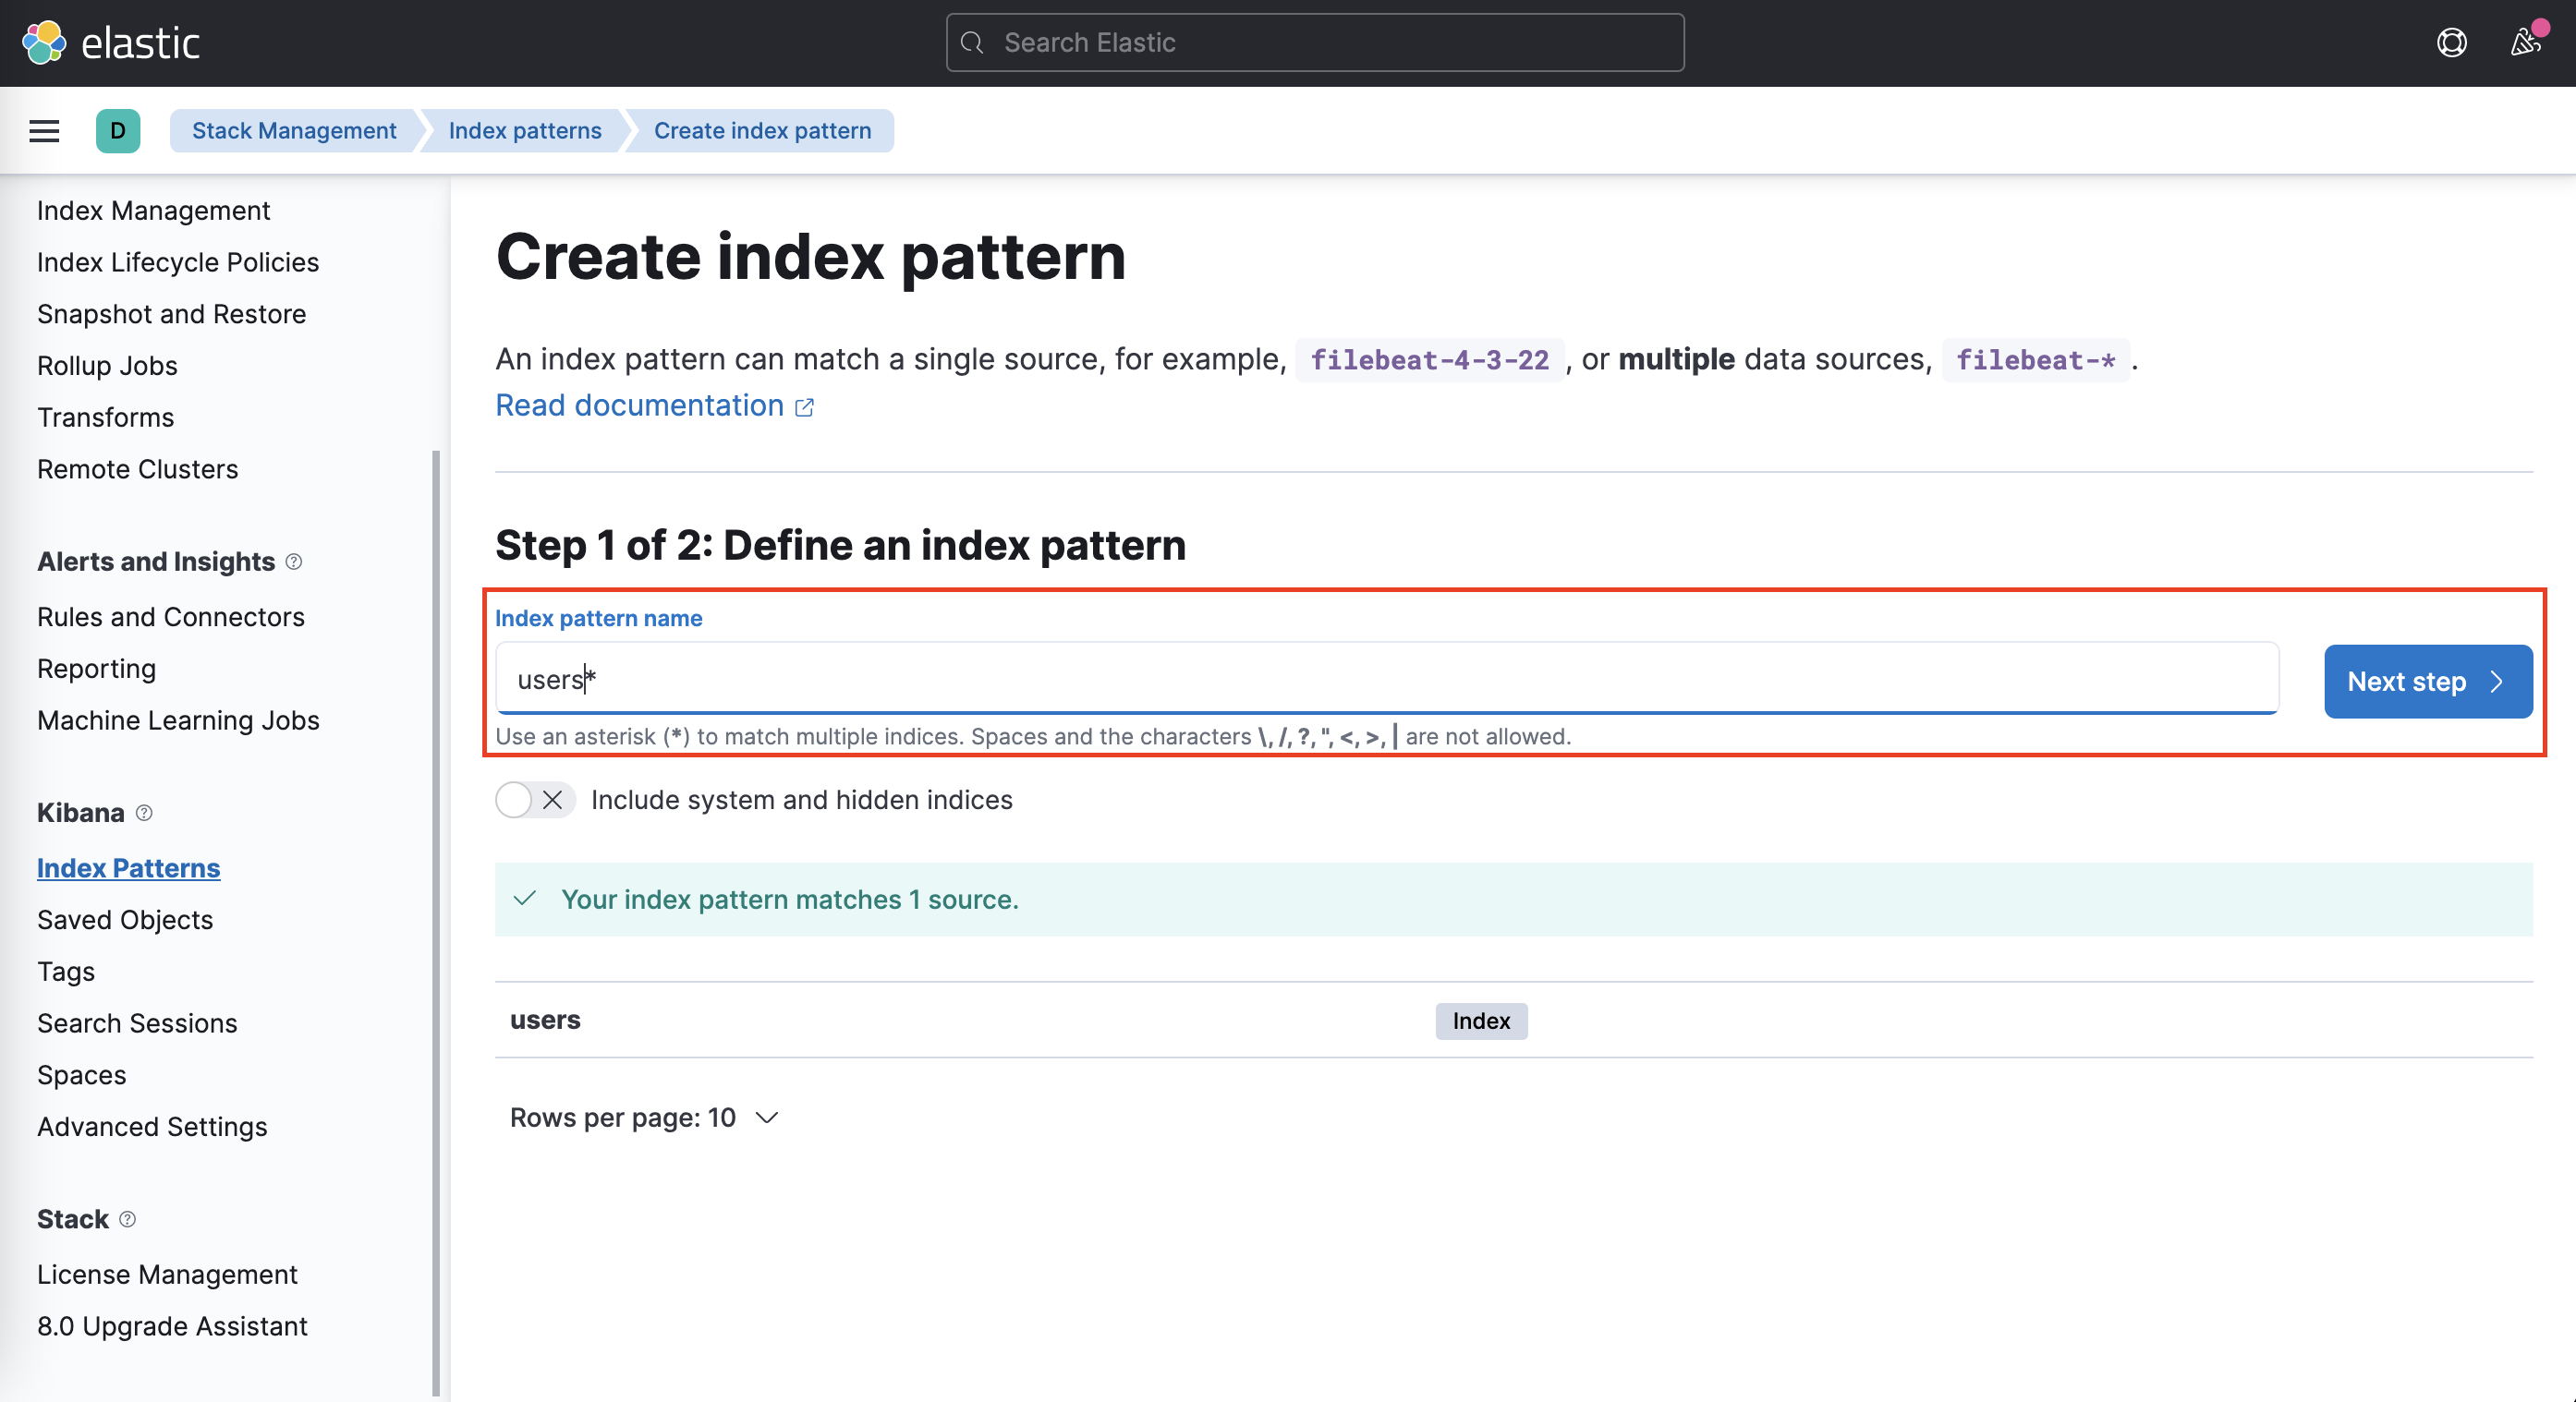This screenshot has width=2576, height=1402.
Task: Open Snapshot and Restore
Action: tap(172, 314)
